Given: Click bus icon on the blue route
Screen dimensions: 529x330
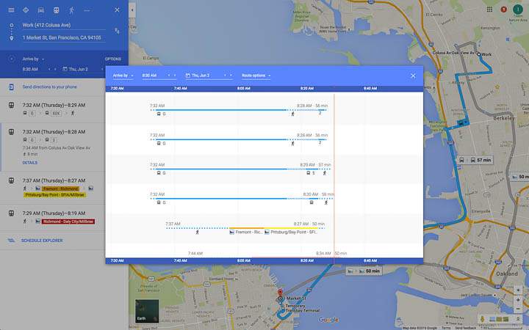Looking at the screenshot, I should pos(461,123).
